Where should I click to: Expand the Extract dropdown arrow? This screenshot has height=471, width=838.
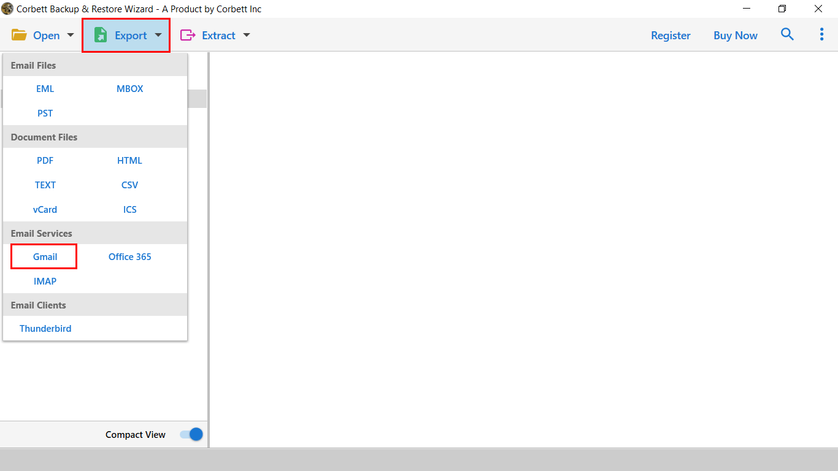click(x=247, y=35)
